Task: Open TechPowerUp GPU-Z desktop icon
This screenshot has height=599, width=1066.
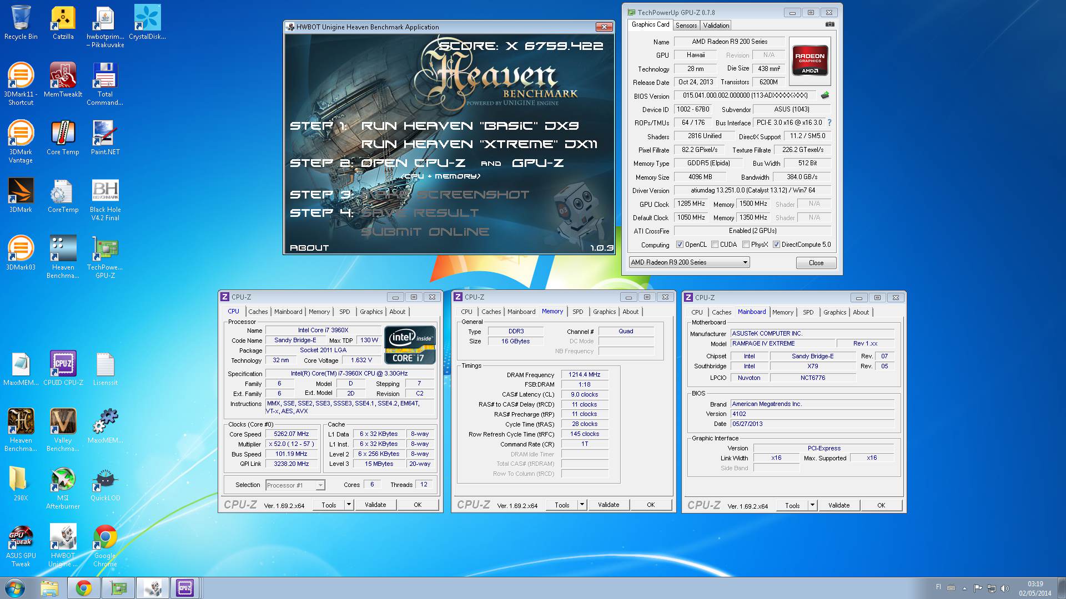Action: click(x=105, y=257)
